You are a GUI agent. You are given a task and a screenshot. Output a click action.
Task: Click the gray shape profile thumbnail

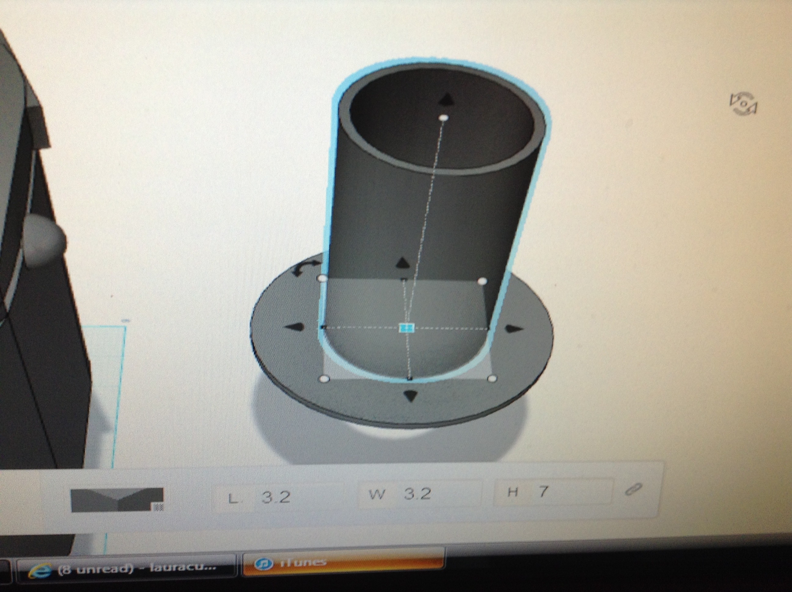coord(117,500)
